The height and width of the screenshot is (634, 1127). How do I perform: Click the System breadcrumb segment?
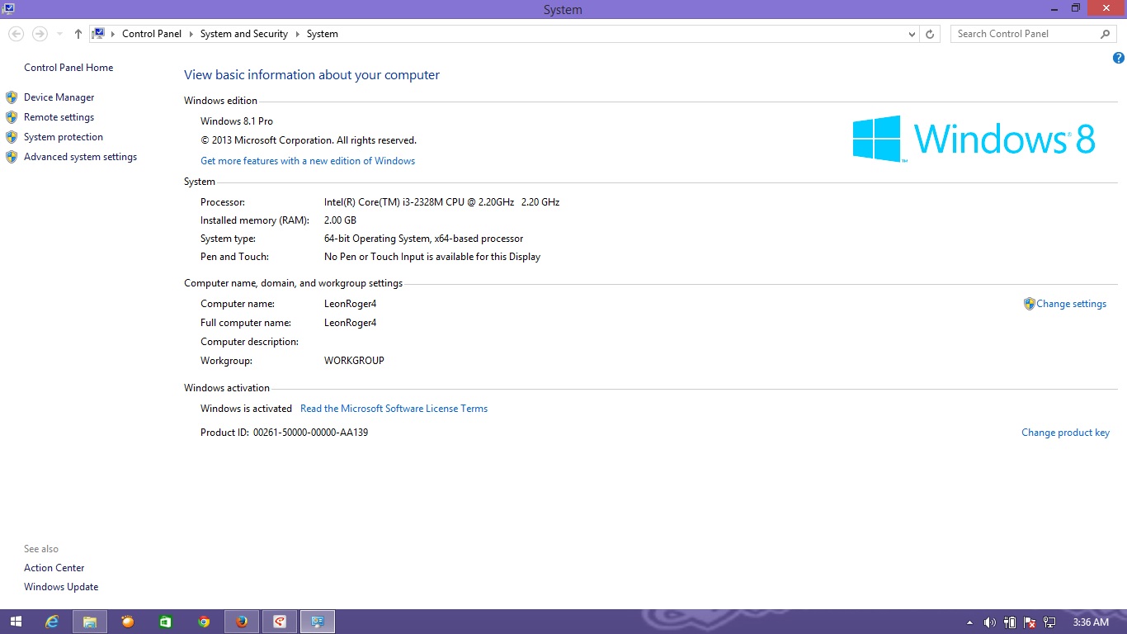[x=322, y=34]
